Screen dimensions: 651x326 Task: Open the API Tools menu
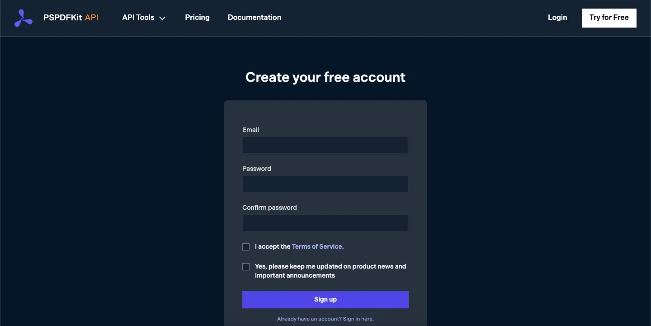pos(138,18)
